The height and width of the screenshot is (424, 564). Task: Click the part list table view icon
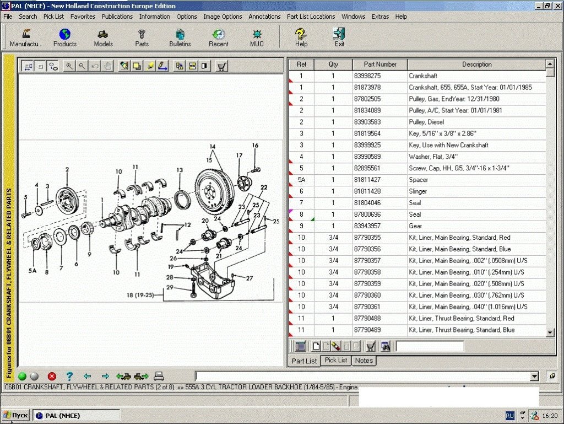(x=300, y=346)
